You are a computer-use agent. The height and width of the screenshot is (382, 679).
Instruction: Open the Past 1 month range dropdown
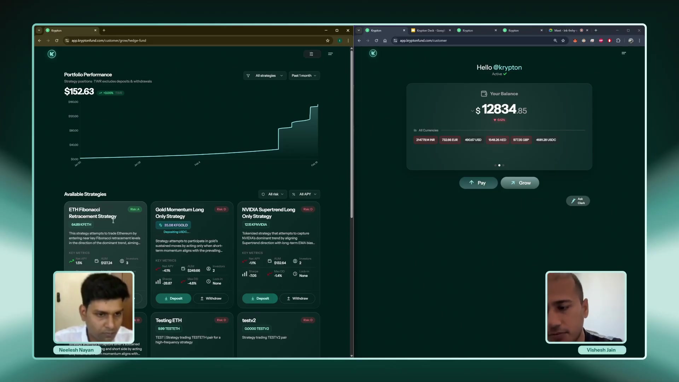(x=304, y=76)
